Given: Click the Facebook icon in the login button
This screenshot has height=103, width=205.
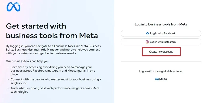Looking at the screenshot, I should point(147,33).
